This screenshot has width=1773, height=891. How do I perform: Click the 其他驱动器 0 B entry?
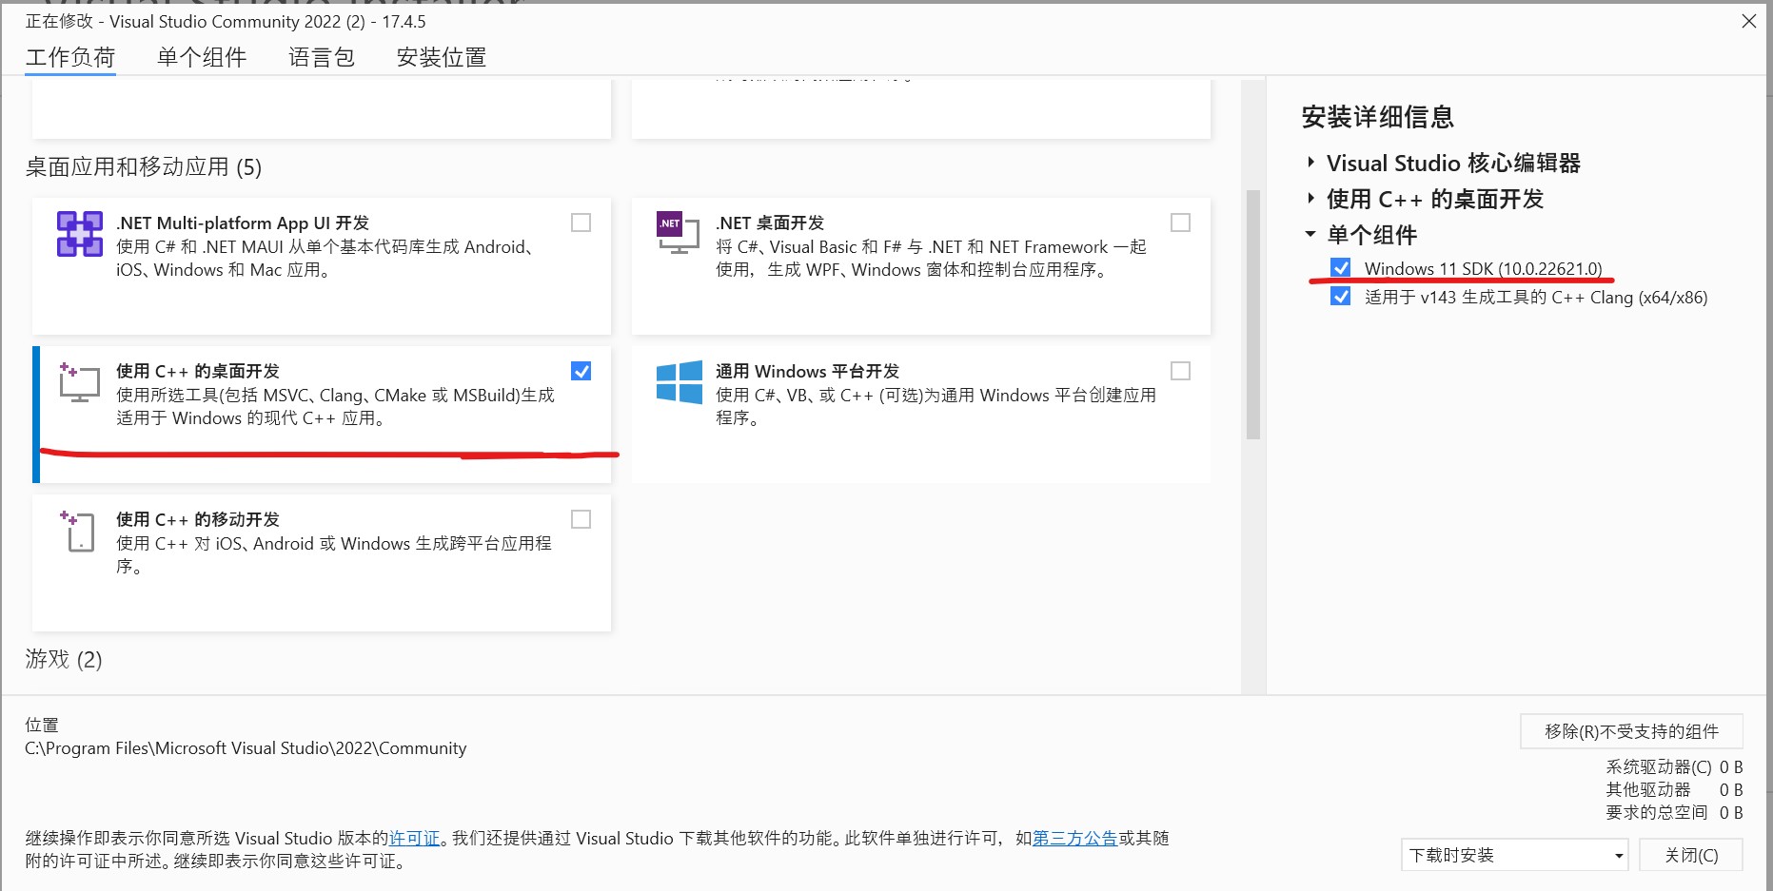tap(1674, 789)
